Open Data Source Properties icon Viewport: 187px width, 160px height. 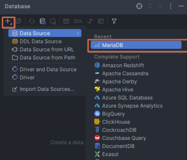43,21
